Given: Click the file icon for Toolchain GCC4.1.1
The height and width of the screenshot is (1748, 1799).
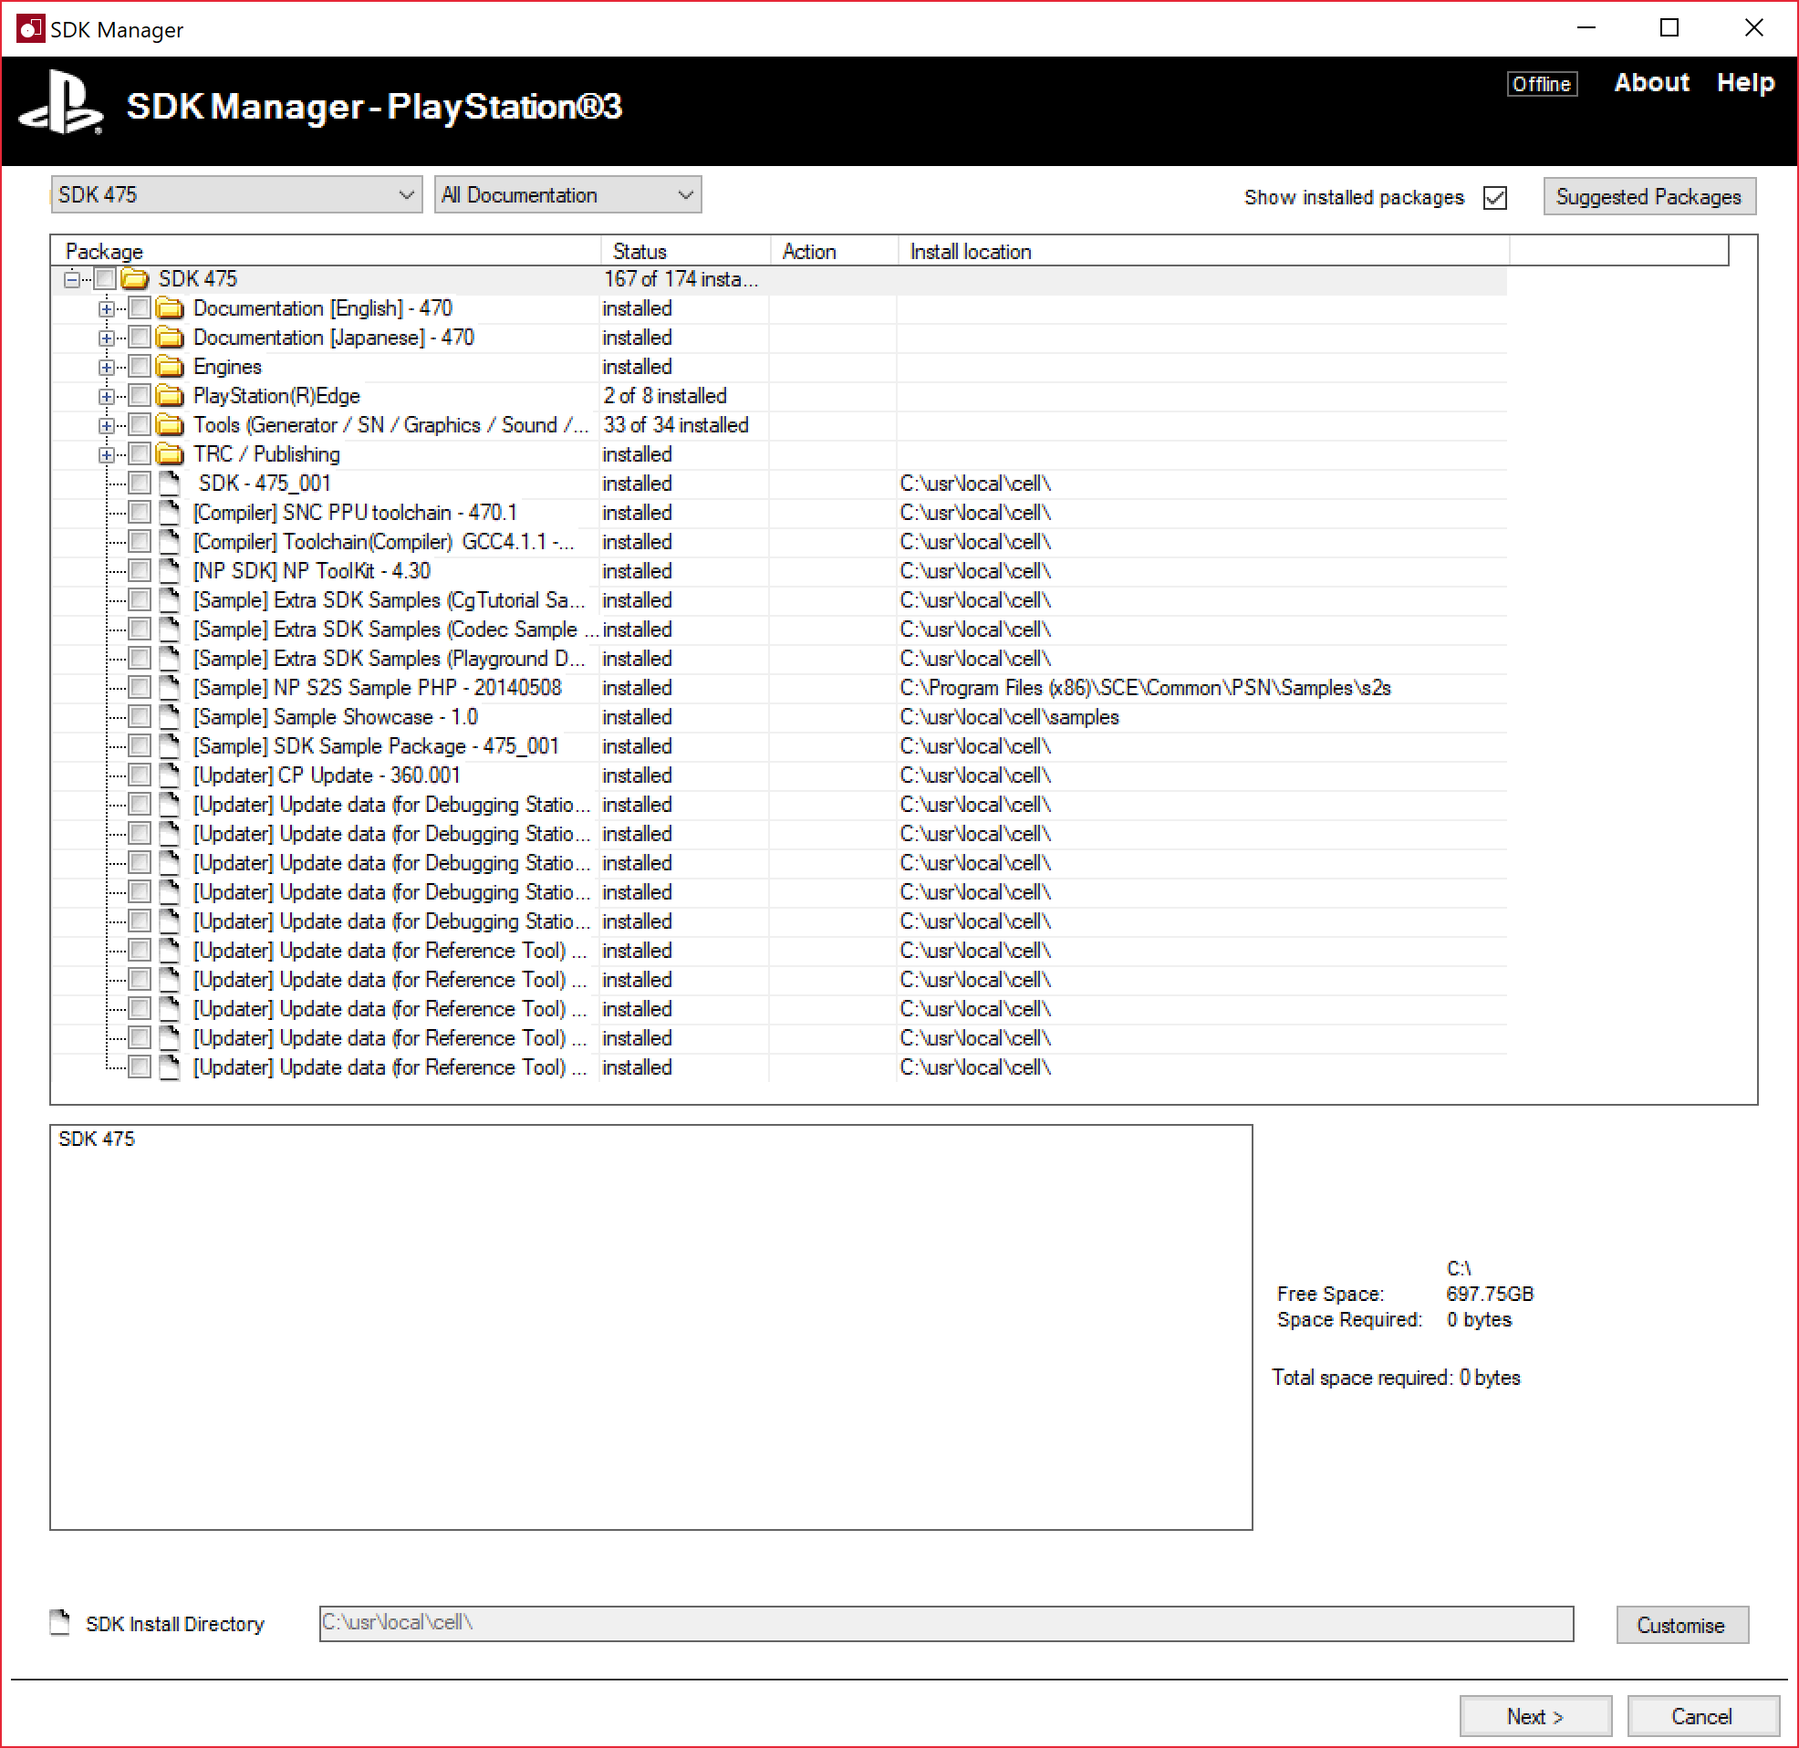Looking at the screenshot, I should pyautogui.click(x=169, y=542).
